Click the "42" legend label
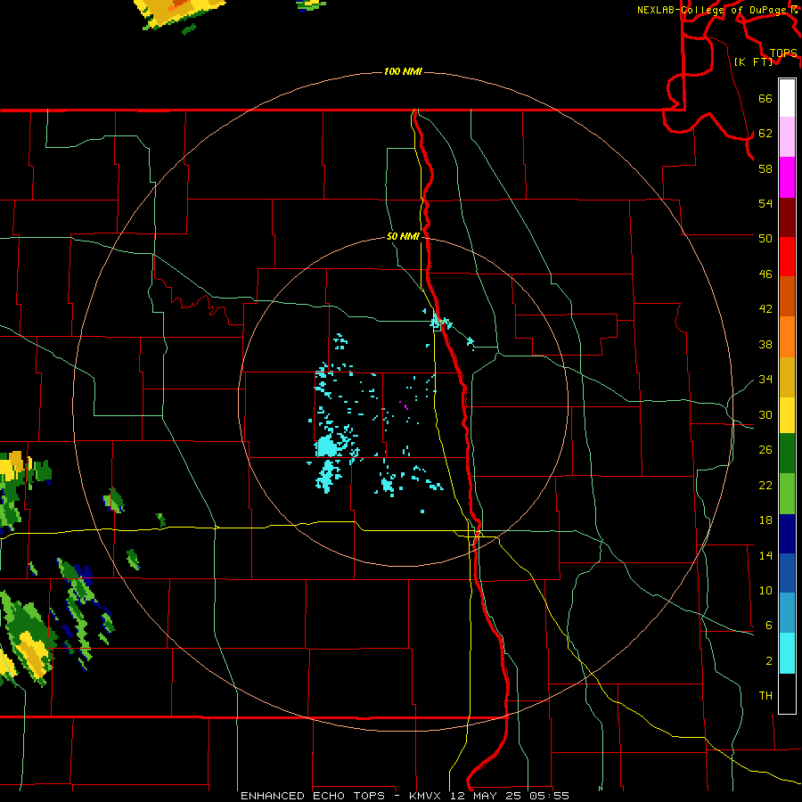This screenshot has height=802, width=802. point(765,308)
